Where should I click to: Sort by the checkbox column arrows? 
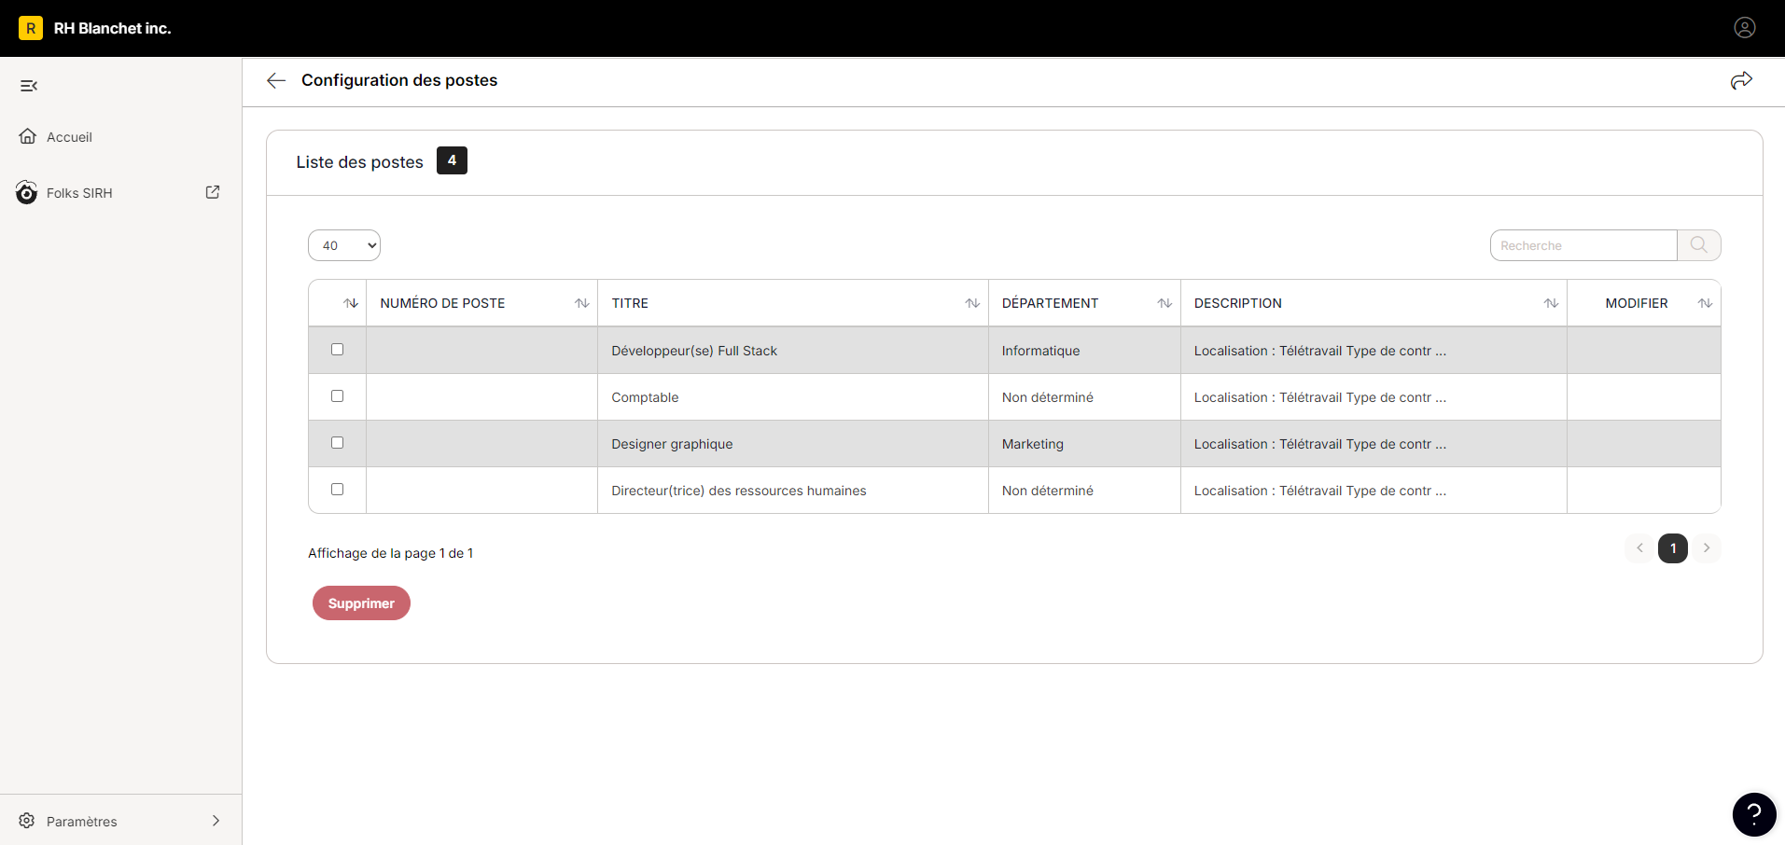(351, 303)
